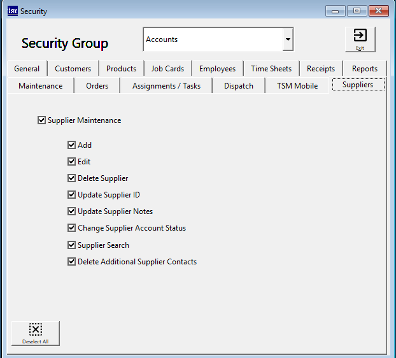Click the Accounts security group field
The height and width of the screenshot is (358, 396).
point(213,39)
